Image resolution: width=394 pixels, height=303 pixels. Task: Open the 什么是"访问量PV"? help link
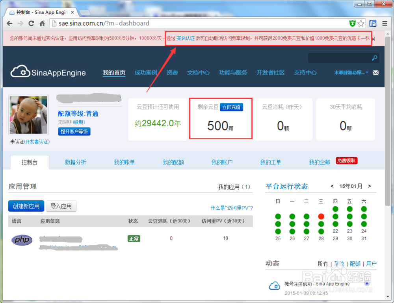(232, 208)
